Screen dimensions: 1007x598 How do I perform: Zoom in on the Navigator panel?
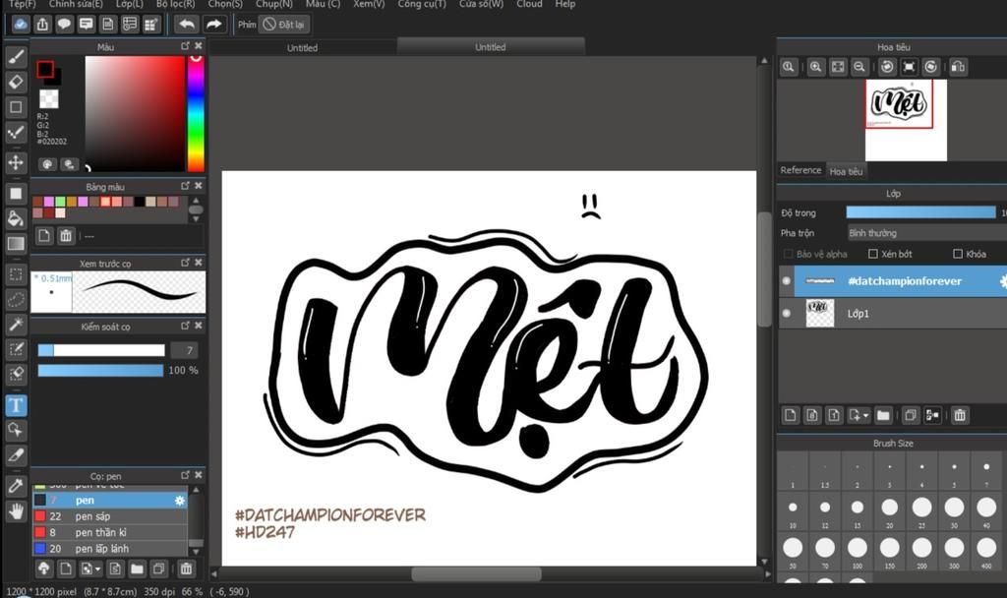coord(815,67)
